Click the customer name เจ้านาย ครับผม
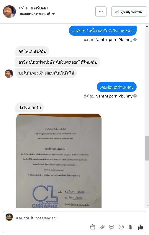This screenshot has width=149, height=235. click(34, 8)
